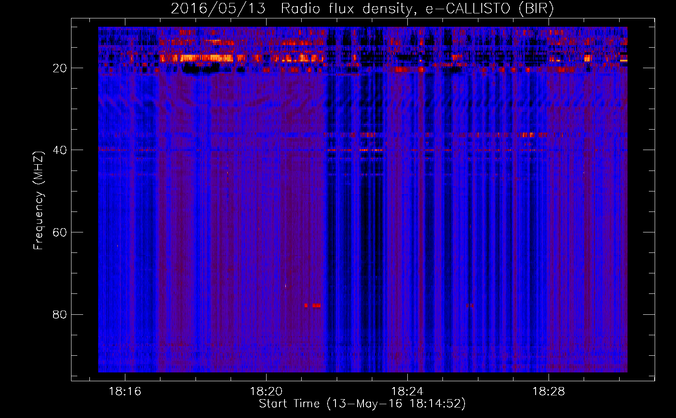Image resolution: width=676 pixels, height=418 pixels.
Task: Click the 18:20 time tick label
Action: coord(266,392)
